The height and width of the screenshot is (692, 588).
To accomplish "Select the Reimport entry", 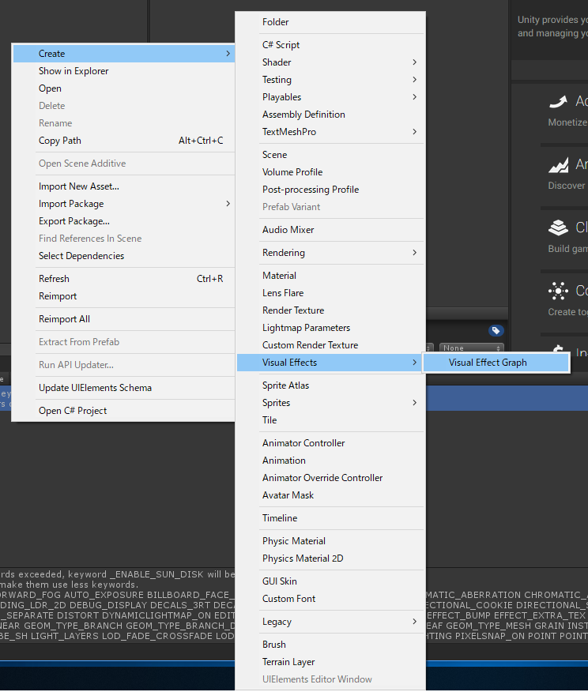I will coord(123,296).
